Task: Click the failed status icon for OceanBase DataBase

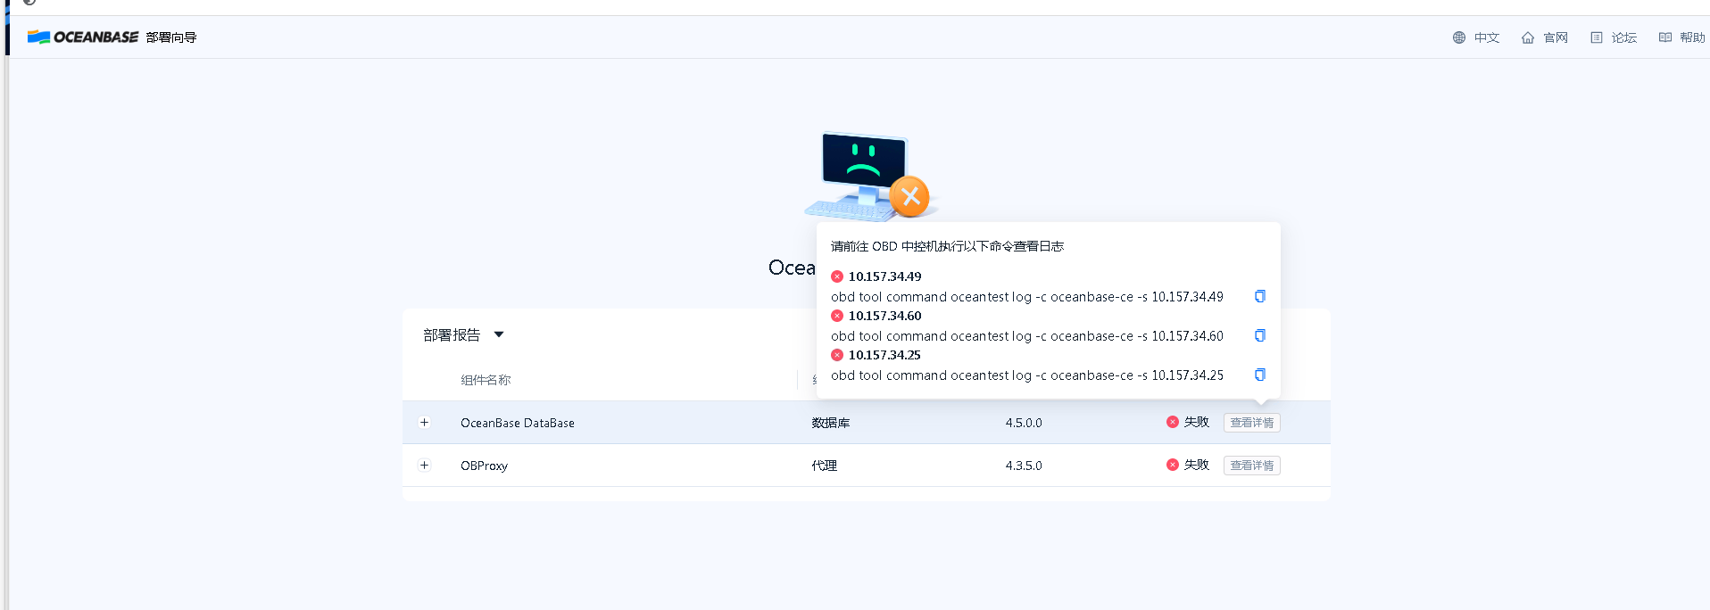Action: coord(1173,422)
